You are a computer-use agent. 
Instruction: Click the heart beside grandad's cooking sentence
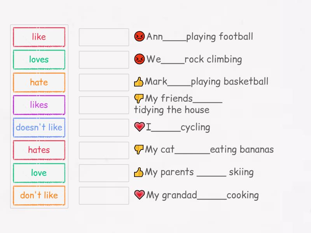(x=140, y=195)
